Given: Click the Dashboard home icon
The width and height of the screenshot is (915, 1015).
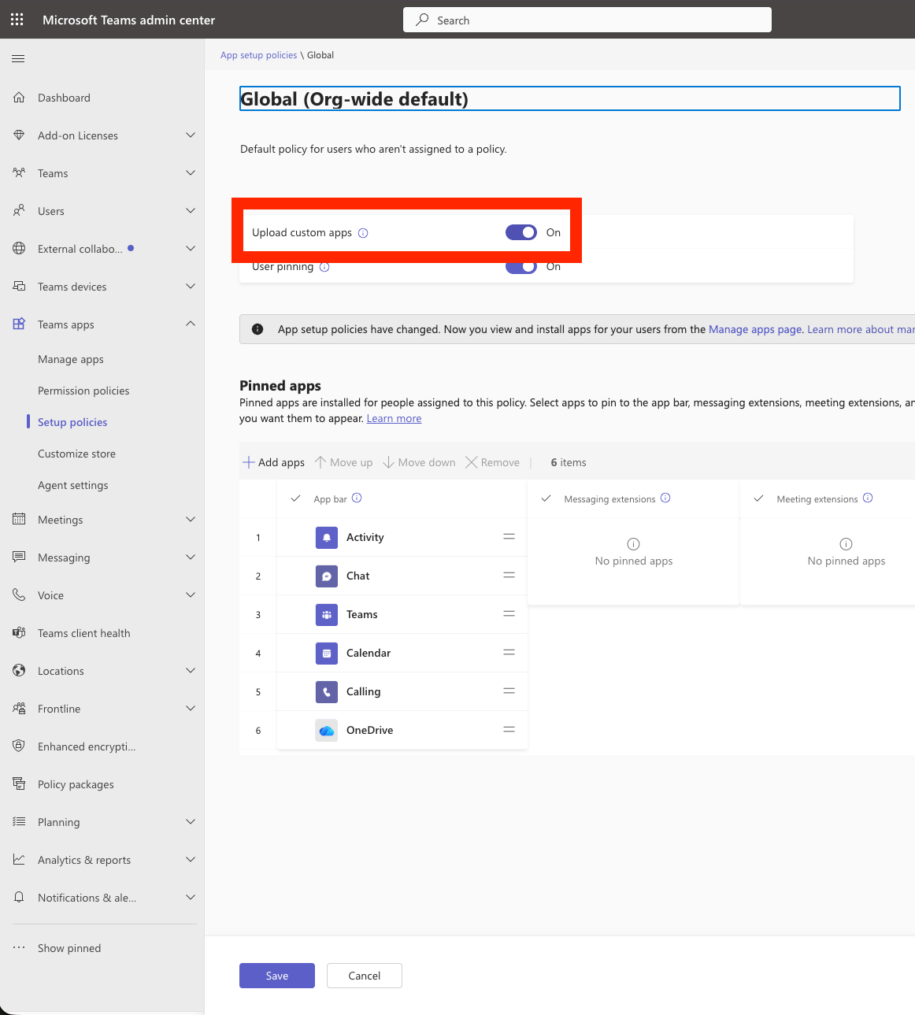Looking at the screenshot, I should click(x=19, y=98).
